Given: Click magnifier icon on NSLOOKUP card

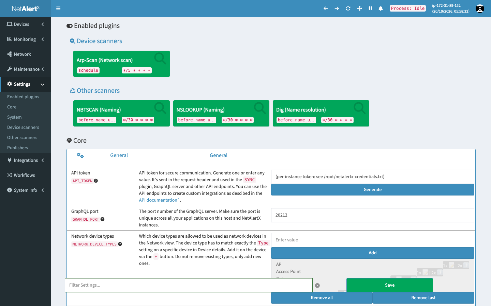Looking at the screenshot, I should [x=260, y=108].
